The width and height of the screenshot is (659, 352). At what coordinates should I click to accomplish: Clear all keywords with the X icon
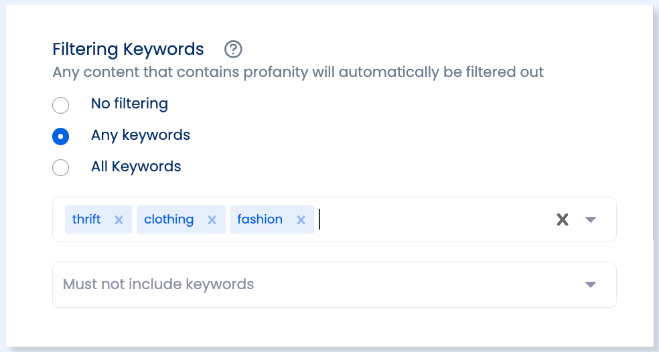[563, 219]
